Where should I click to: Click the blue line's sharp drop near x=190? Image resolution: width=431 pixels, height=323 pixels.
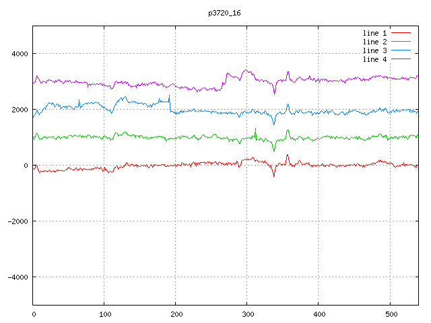(170, 105)
